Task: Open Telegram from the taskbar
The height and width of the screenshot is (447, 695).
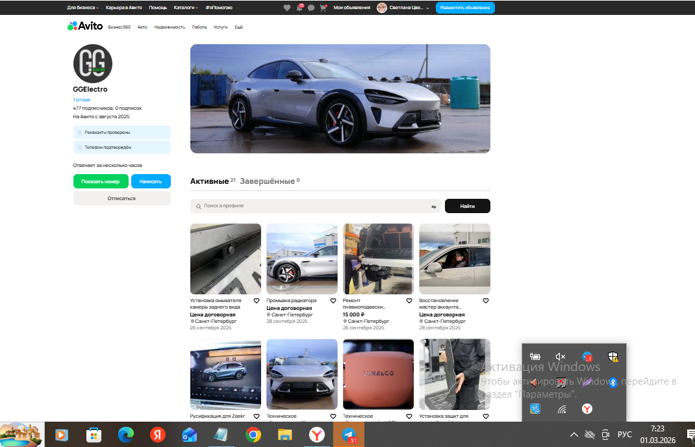Action: pos(349,435)
